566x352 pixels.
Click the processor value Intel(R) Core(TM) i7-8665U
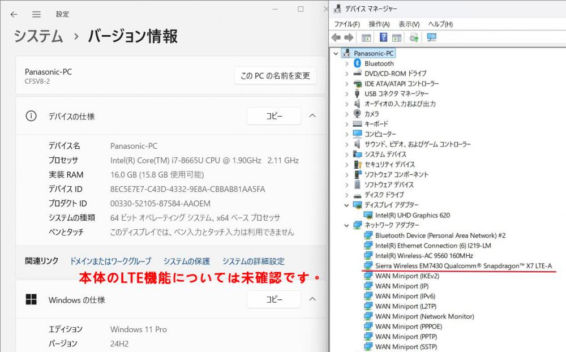pyautogui.click(x=204, y=160)
